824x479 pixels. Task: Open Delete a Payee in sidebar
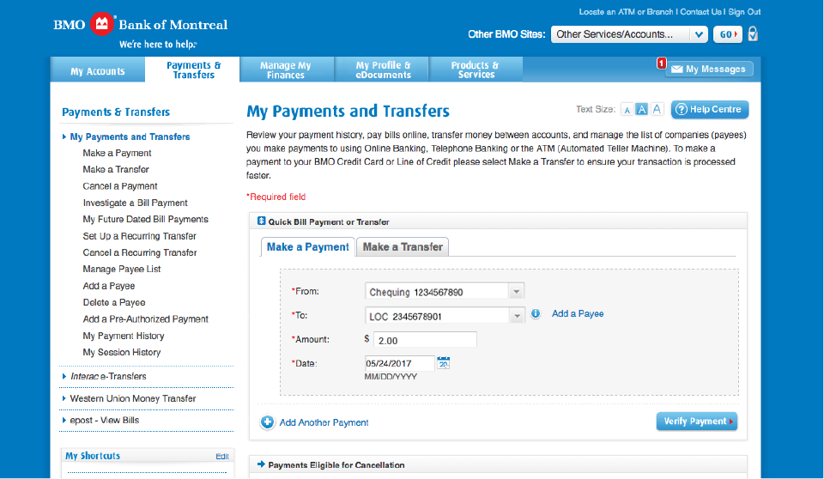click(x=114, y=302)
